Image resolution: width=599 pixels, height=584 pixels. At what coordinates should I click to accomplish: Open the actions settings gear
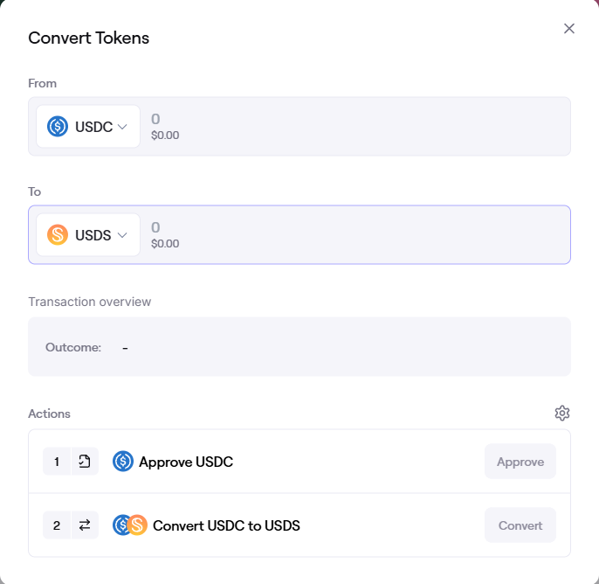562,413
